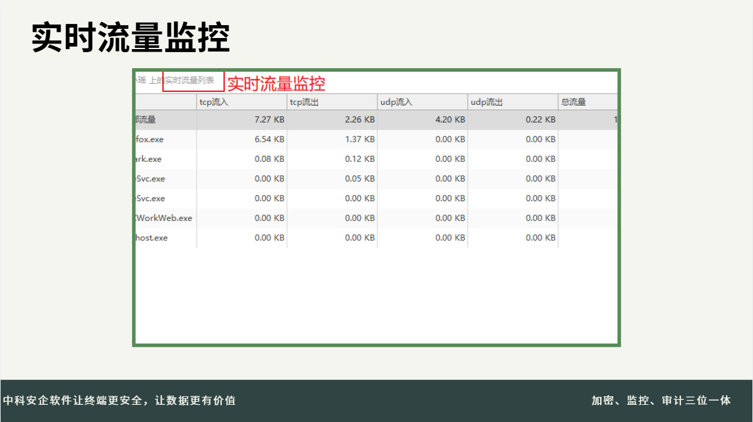Viewport: 753px width, 422px height.
Task: Select the udp流入 column header
Action: tap(422, 102)
